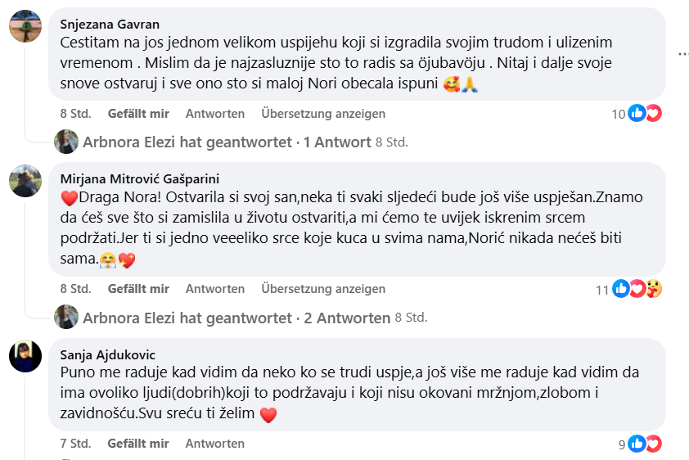Image resolution: width=689 pixels, height=460 pixels.
Task: Reply to Snjezana Gavran's comment
Action: 215,114
